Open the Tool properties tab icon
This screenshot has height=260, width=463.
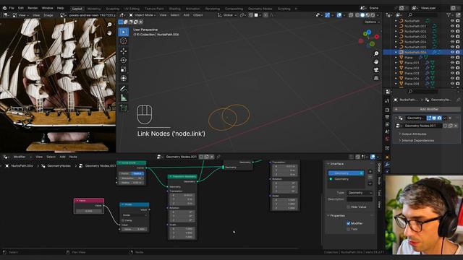click(387, 101)
